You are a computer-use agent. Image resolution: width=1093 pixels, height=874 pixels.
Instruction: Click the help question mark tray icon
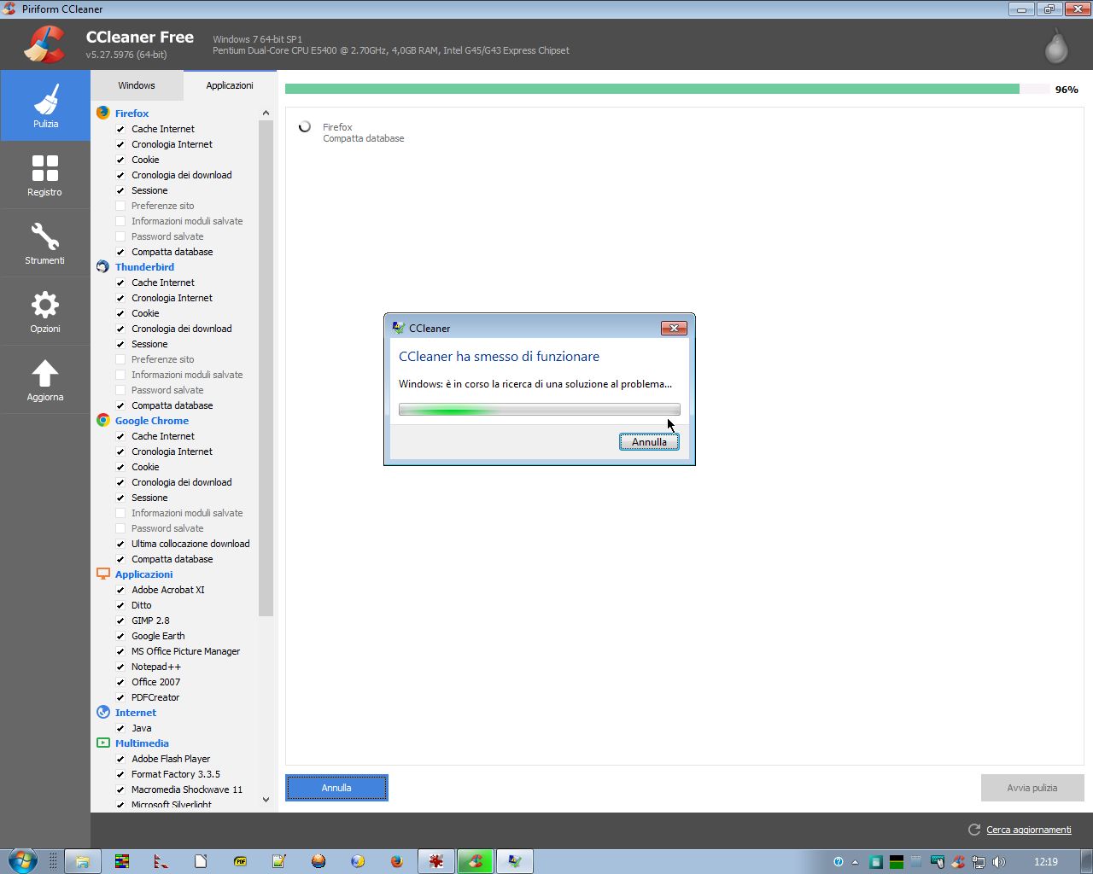pyautogui.click(x=838, y=862)
